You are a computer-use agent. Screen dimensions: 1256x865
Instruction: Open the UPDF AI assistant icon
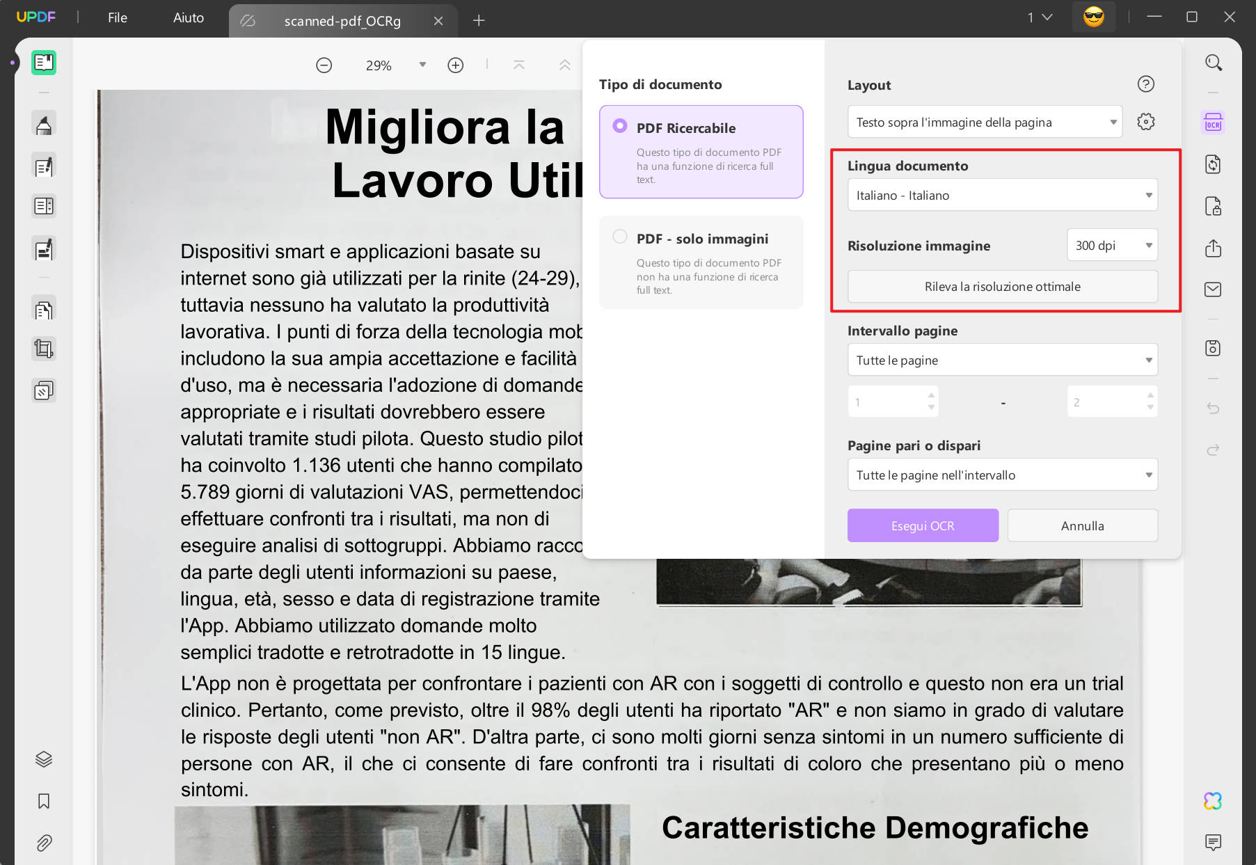1214,801
